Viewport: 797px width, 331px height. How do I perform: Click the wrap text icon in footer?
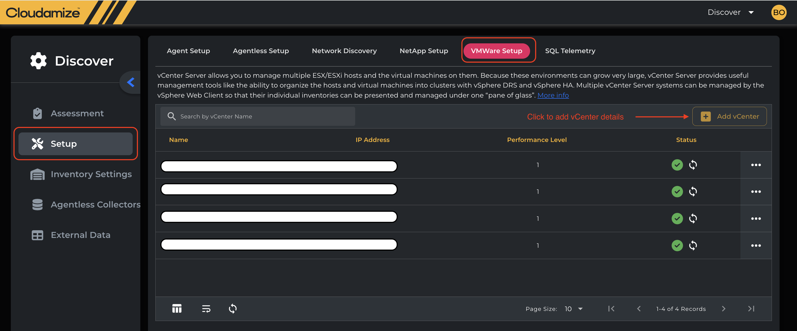click(206, 309)
